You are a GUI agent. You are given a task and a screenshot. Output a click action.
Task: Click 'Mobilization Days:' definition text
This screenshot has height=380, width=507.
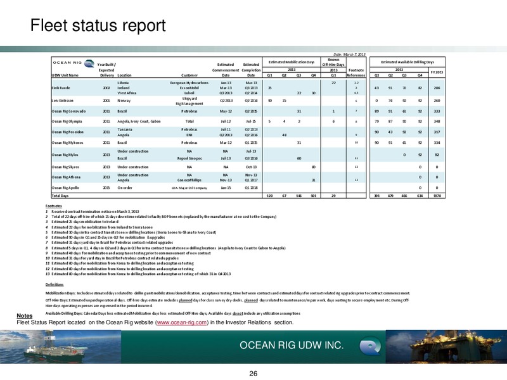(x=60, y=293)
